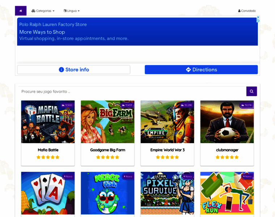
Task: Select the Empire: World War 3 title
Action: pos(167,150)
